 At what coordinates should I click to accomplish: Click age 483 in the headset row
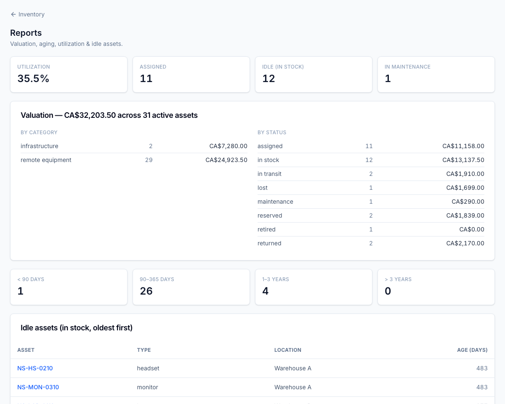tap(482, 368)
